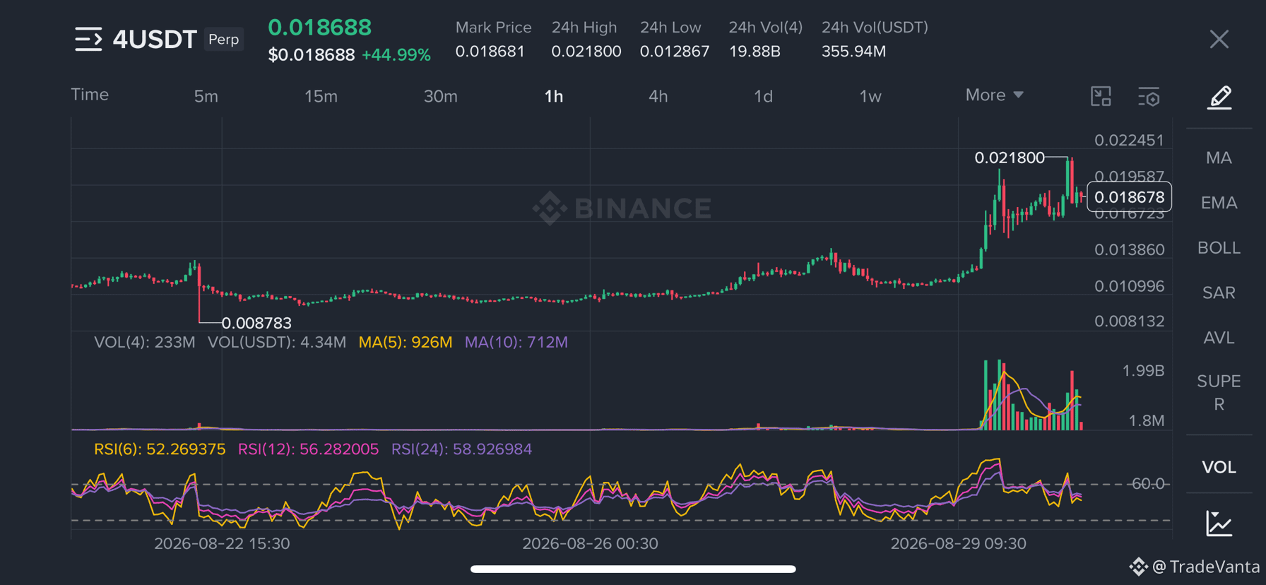Tap the RSI(12) value label

pos(308,449)
